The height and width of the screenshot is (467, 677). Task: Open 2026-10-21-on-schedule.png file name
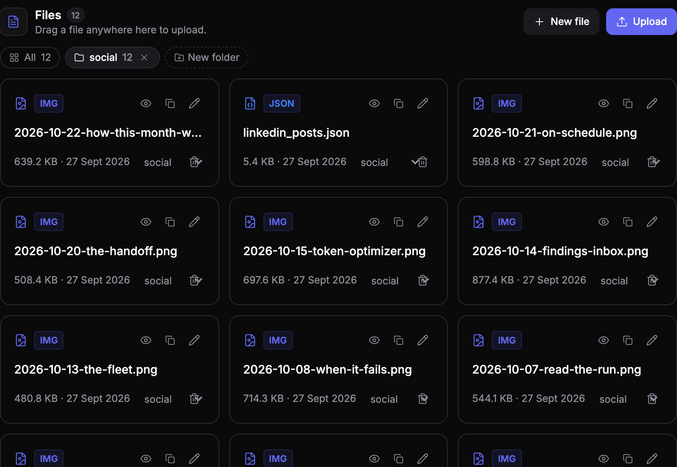[x=554, y=133]
